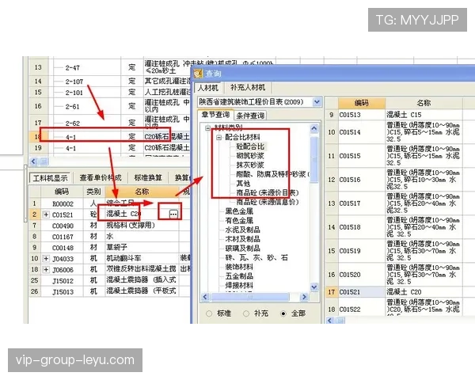Select result row C01517
Viewport: 475px width, 380px height.
pos(400,203)
